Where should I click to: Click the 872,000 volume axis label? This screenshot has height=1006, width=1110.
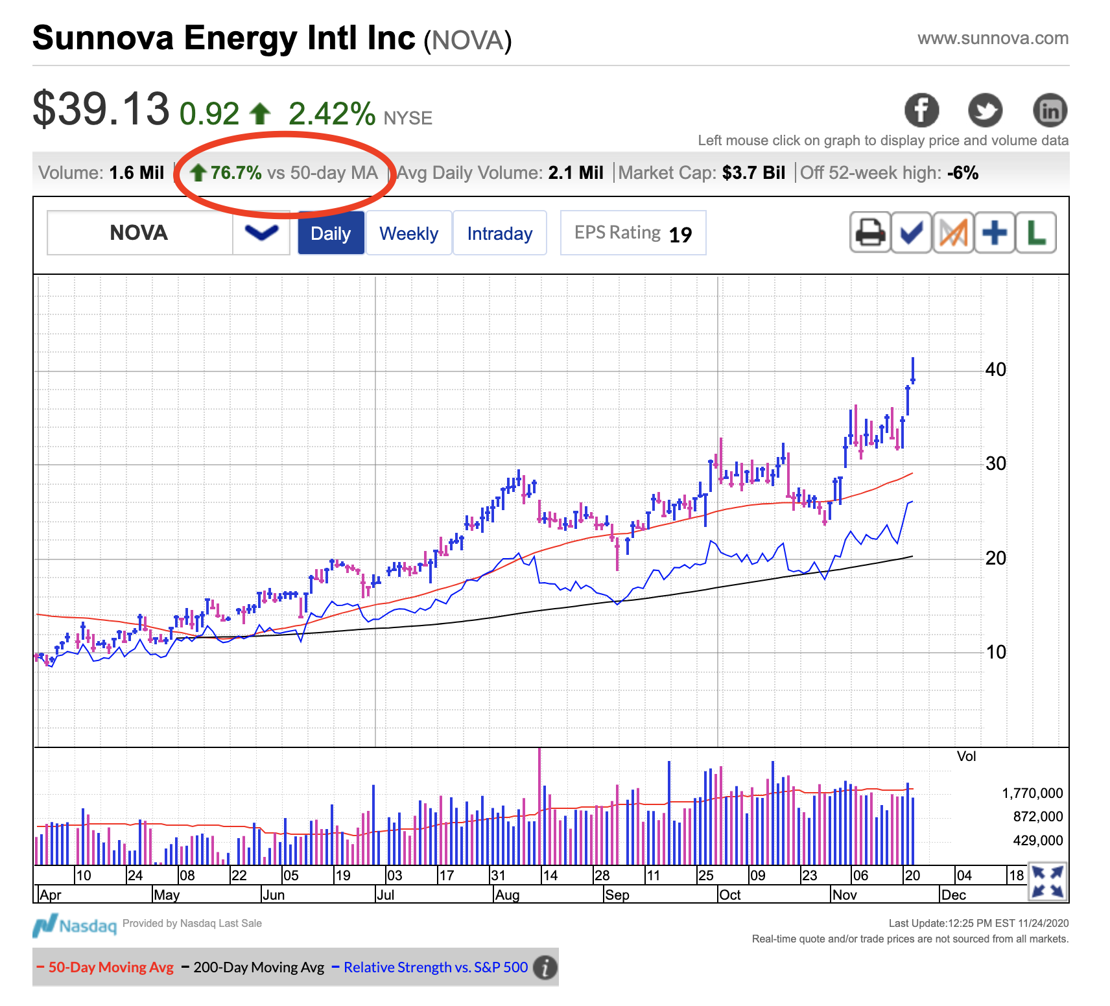point(1038,817)
